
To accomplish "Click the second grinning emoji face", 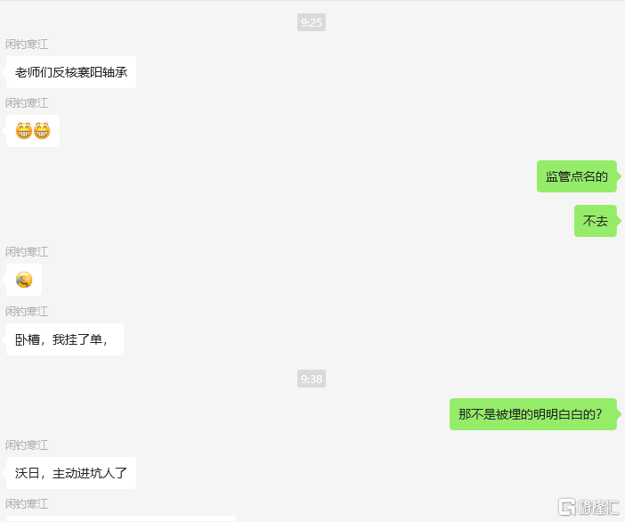I will pyautogui.click(x=42, y=131).
